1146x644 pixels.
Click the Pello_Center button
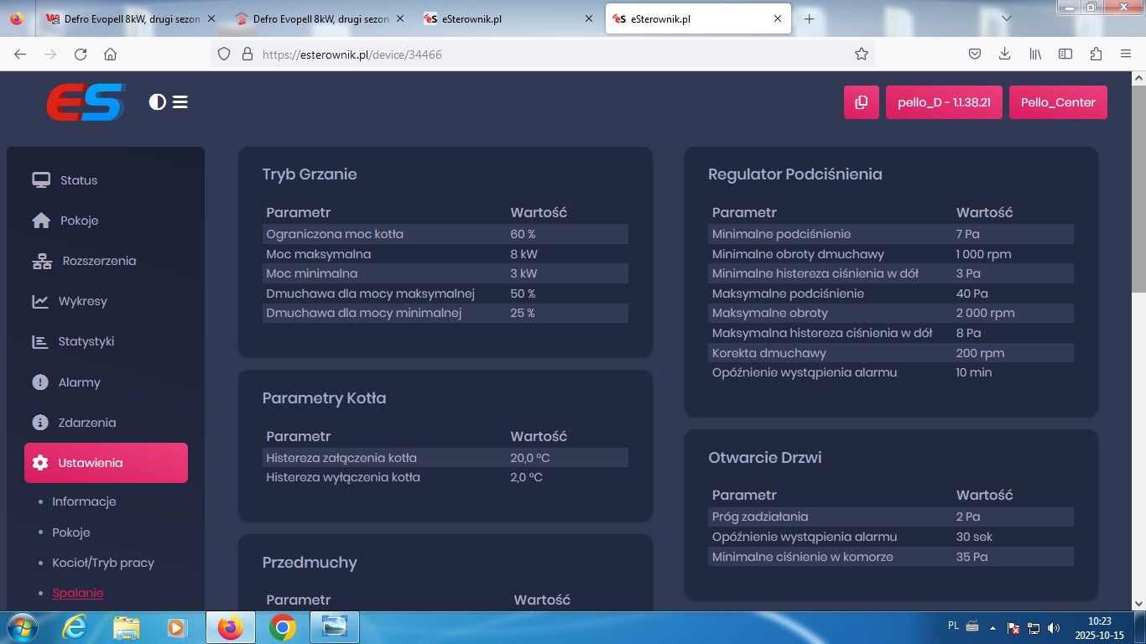coord(1058,102)
